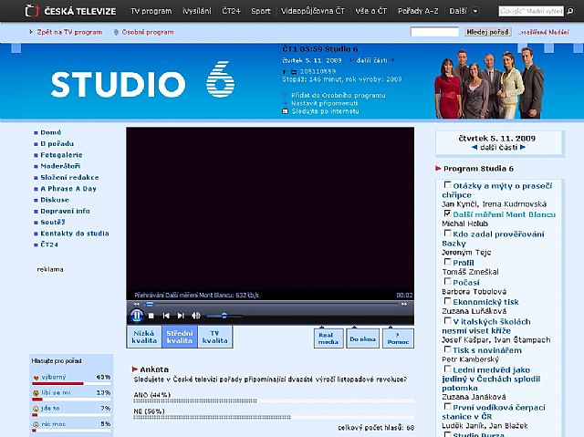This screenshot has height=437, width=584.
Task: Go back via Zpět na TV program
Action: click(x=69, y=32)
